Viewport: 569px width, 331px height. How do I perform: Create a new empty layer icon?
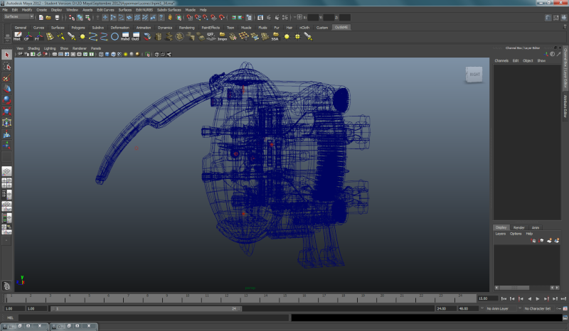point(549,240)
